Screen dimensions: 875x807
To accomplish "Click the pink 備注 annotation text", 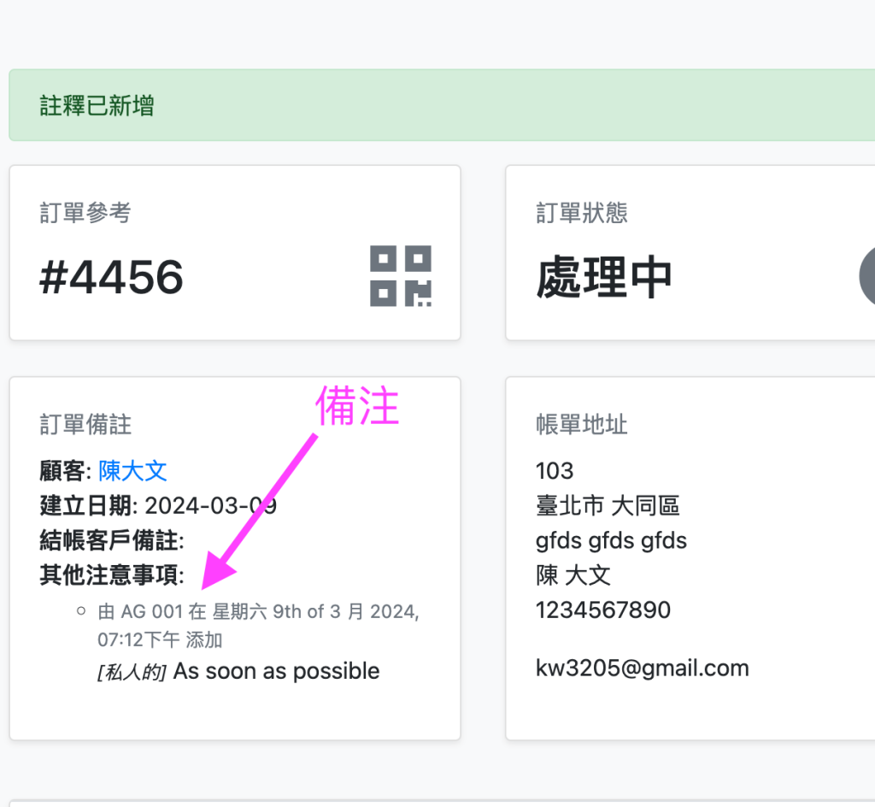I will (357, 407).
